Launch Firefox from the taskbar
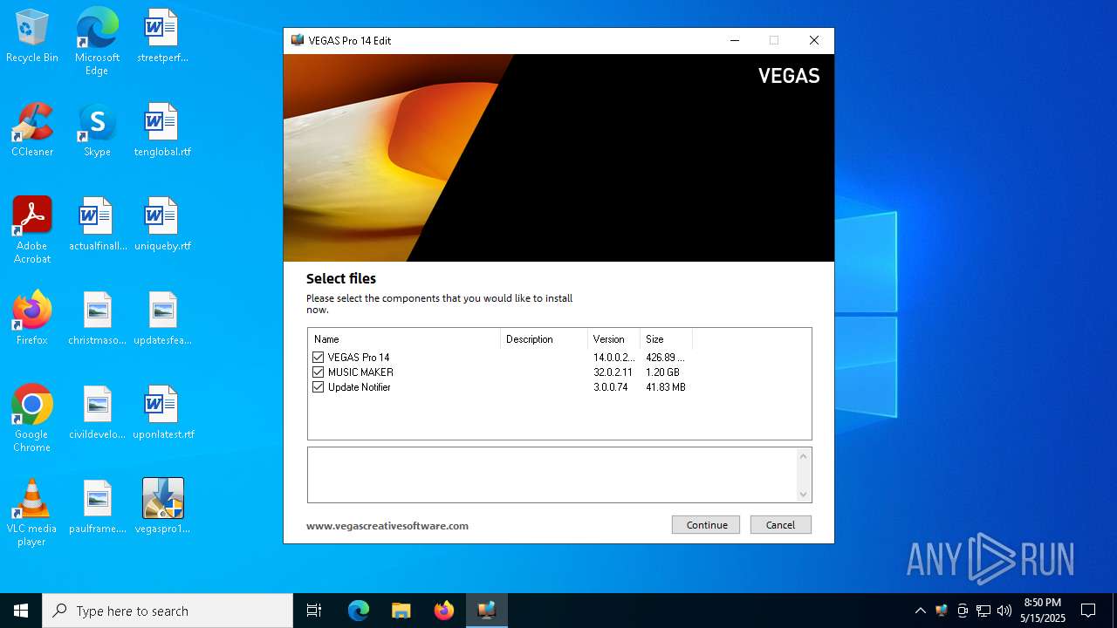1117x628 pixels. (443, 611)
